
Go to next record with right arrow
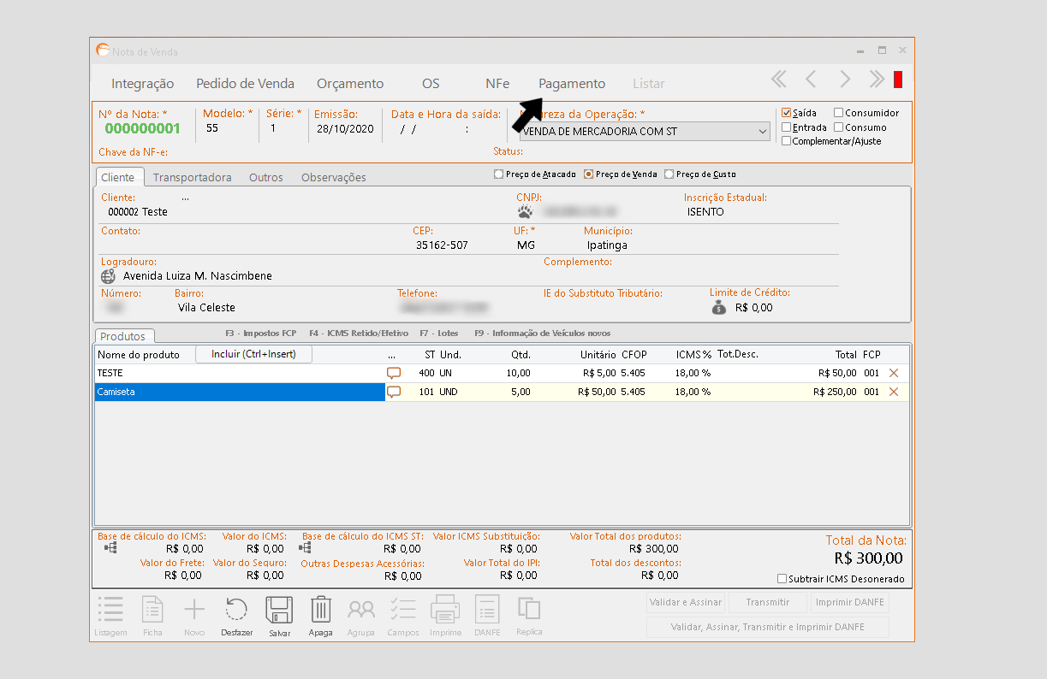tap(845, 80)
